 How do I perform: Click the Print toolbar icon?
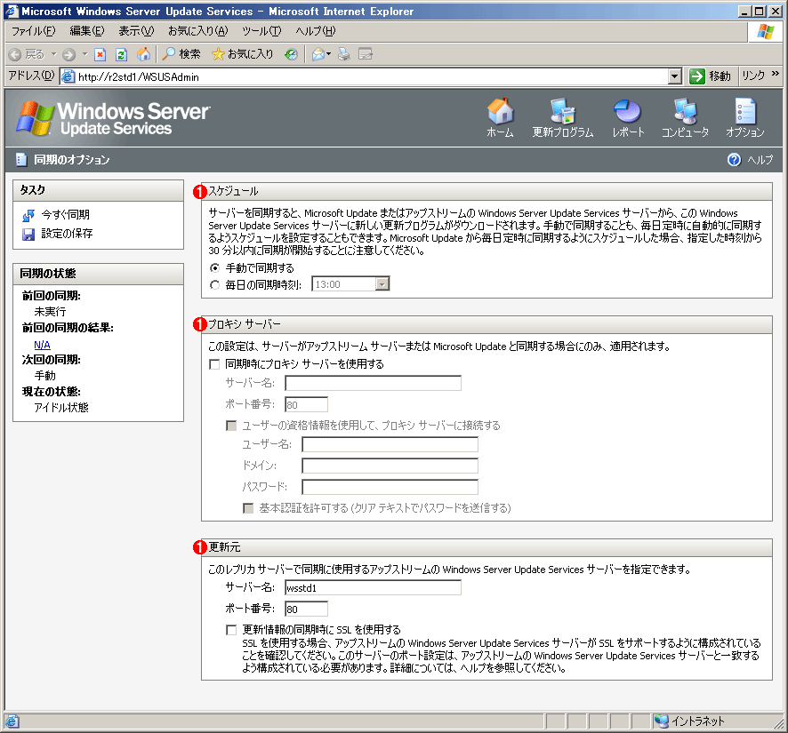(343, 54)
